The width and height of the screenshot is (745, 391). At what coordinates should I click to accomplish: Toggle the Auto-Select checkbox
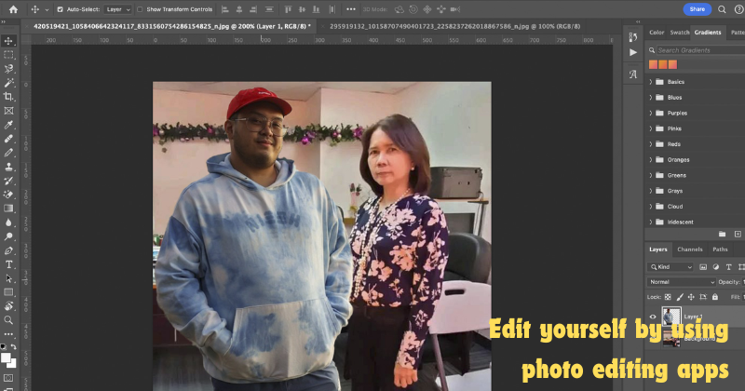[60, 9]
